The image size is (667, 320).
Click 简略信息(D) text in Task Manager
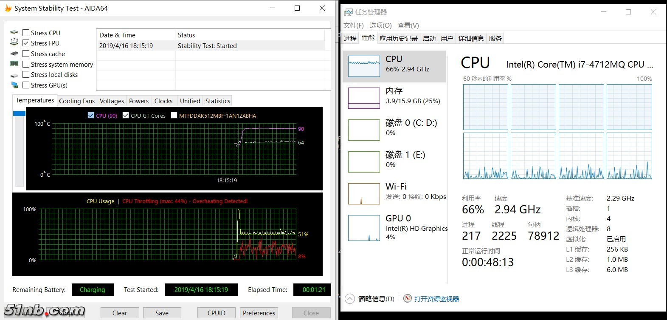[376, 299]
